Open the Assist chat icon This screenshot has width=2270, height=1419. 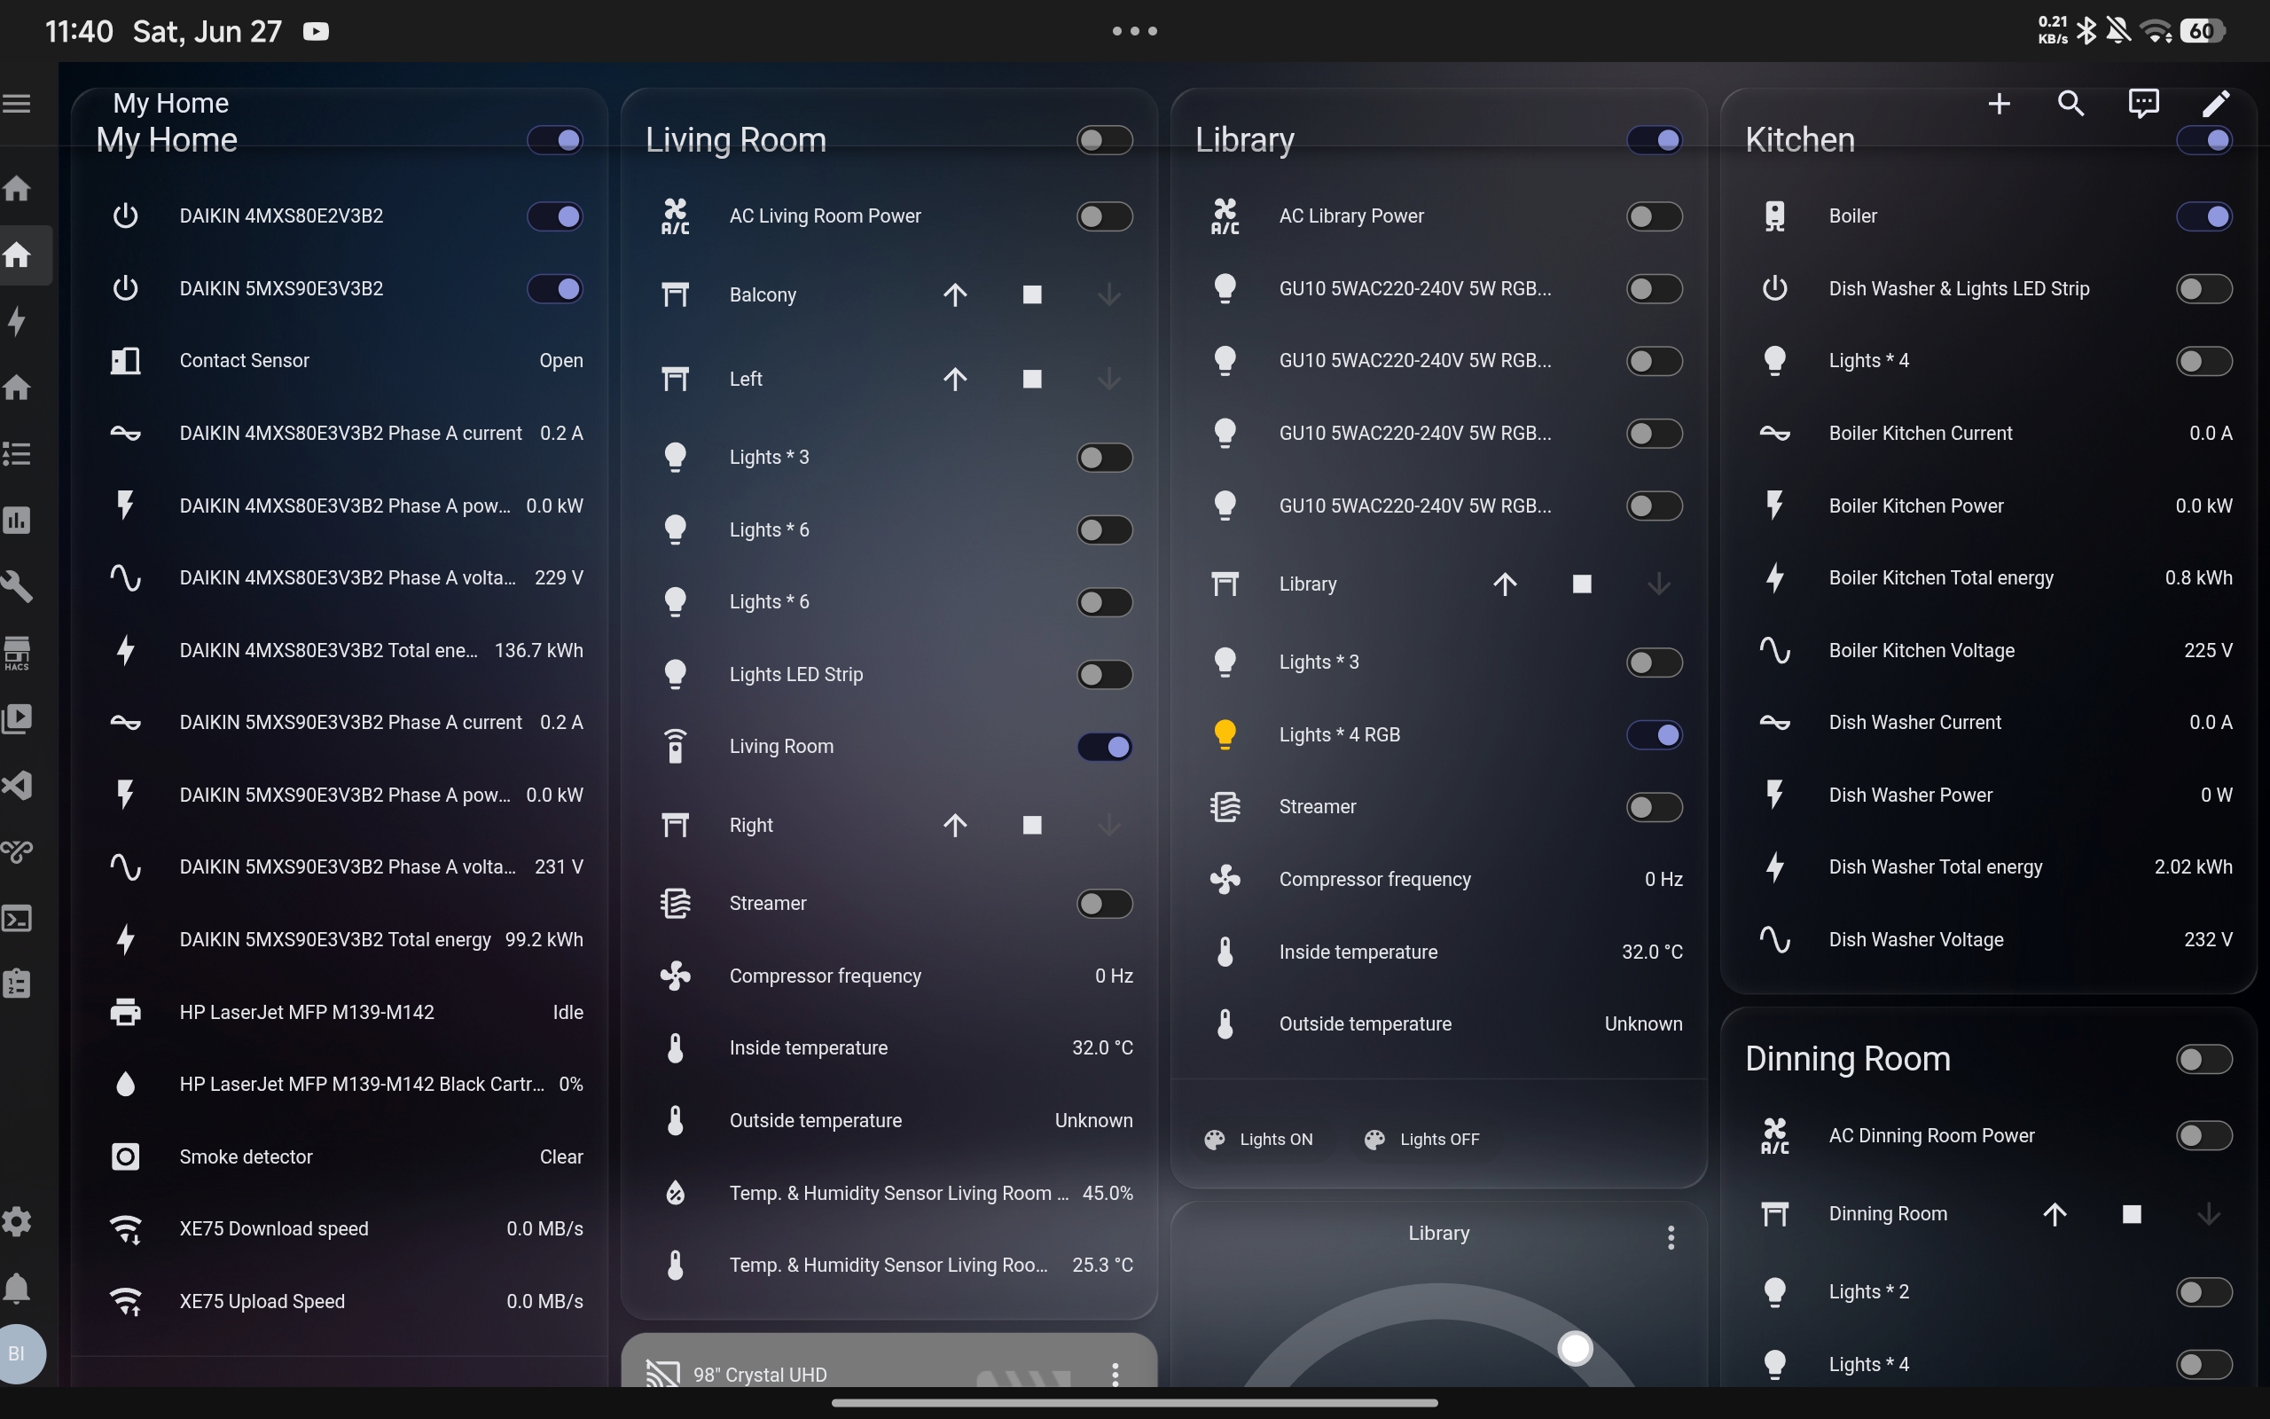[x=2143, y=103]
